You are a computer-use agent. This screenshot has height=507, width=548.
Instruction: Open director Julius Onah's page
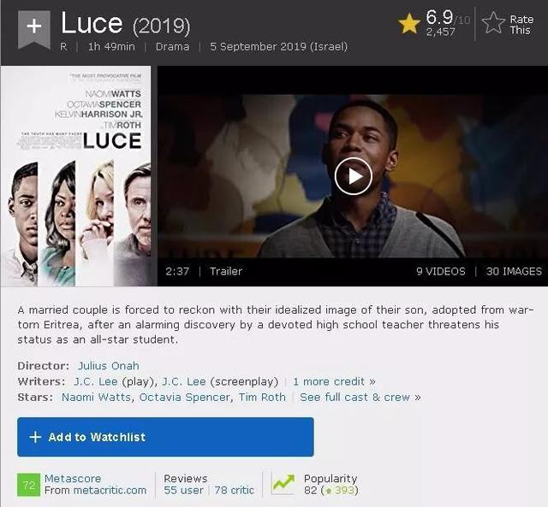109,366
